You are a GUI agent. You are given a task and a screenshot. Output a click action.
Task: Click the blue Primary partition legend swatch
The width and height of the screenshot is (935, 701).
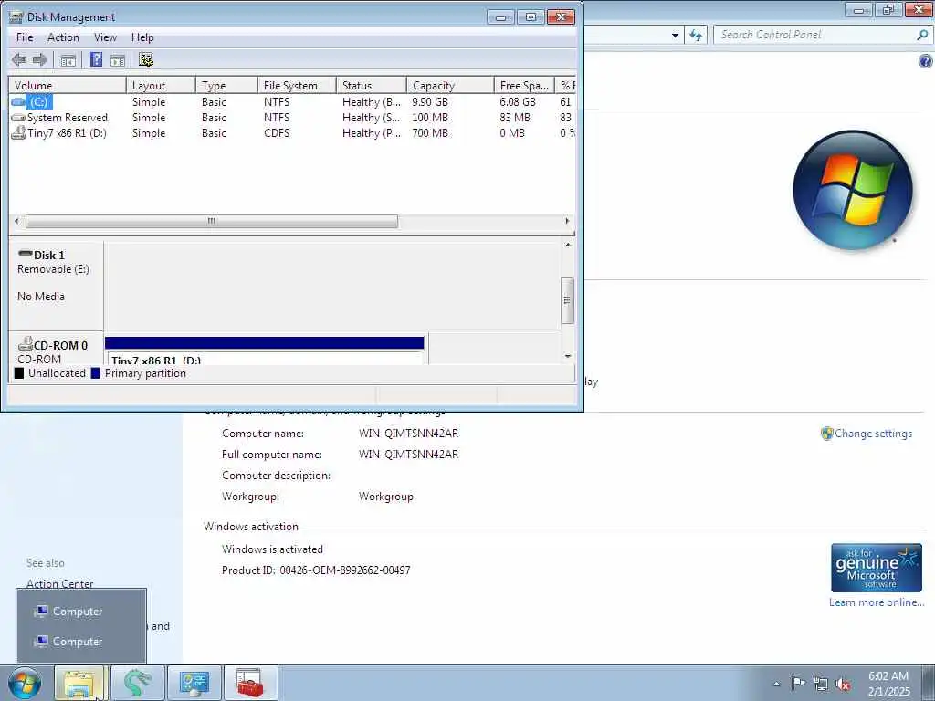tap(95, 373)
